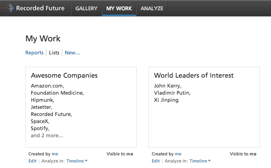Screen dimensions: 271x168
Task: Click the New... link
Action: (x=72, y=53)
